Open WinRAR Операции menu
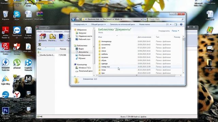The height and width of the screenshot is (122, 218). click(x=58, y=32)
